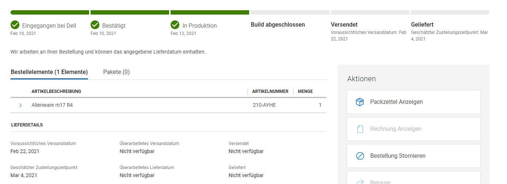Click the Voraussichtliches Versanddatum label in Lieferdetails
The image size is (507, 184).
pos(43,144)
